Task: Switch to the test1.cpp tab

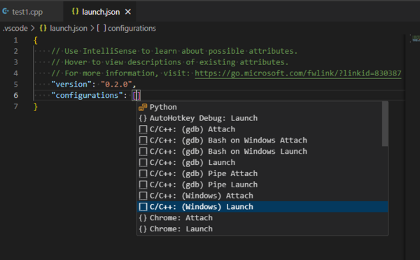Action: click(x=27, y=12)
